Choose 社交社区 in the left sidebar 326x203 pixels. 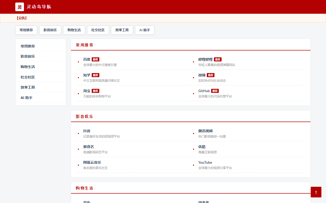click(41, 77)
